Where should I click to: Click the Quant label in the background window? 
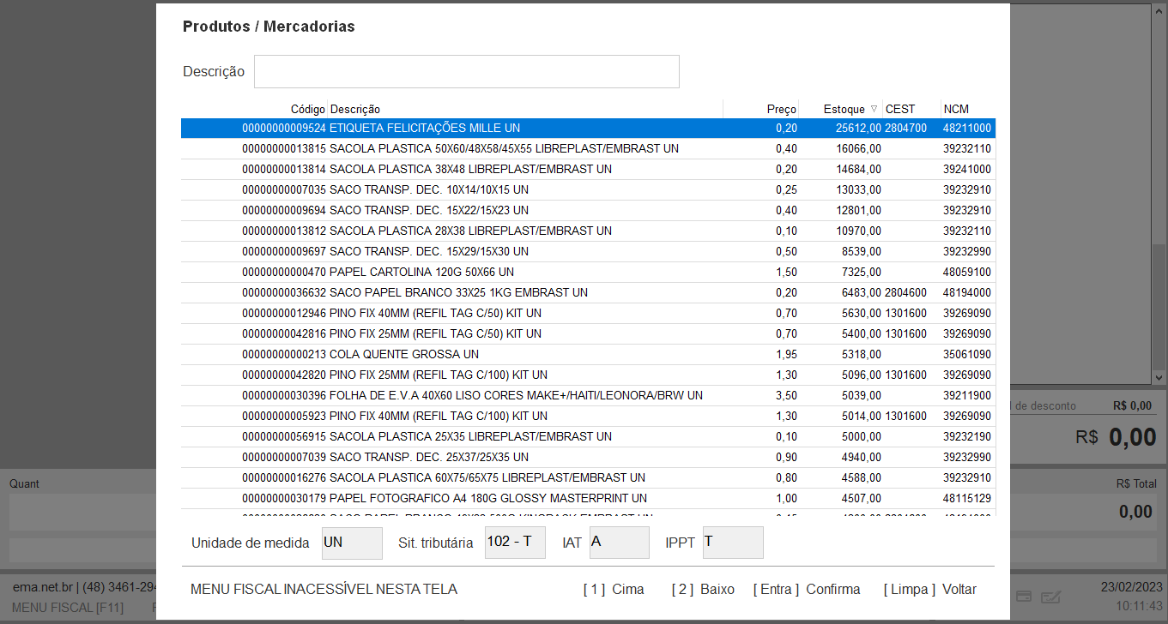click(x=25, y=483)
